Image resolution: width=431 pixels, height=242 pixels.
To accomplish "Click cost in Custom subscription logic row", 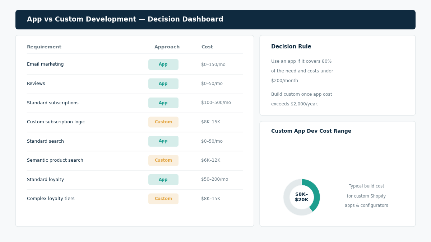I will (210, 122).
